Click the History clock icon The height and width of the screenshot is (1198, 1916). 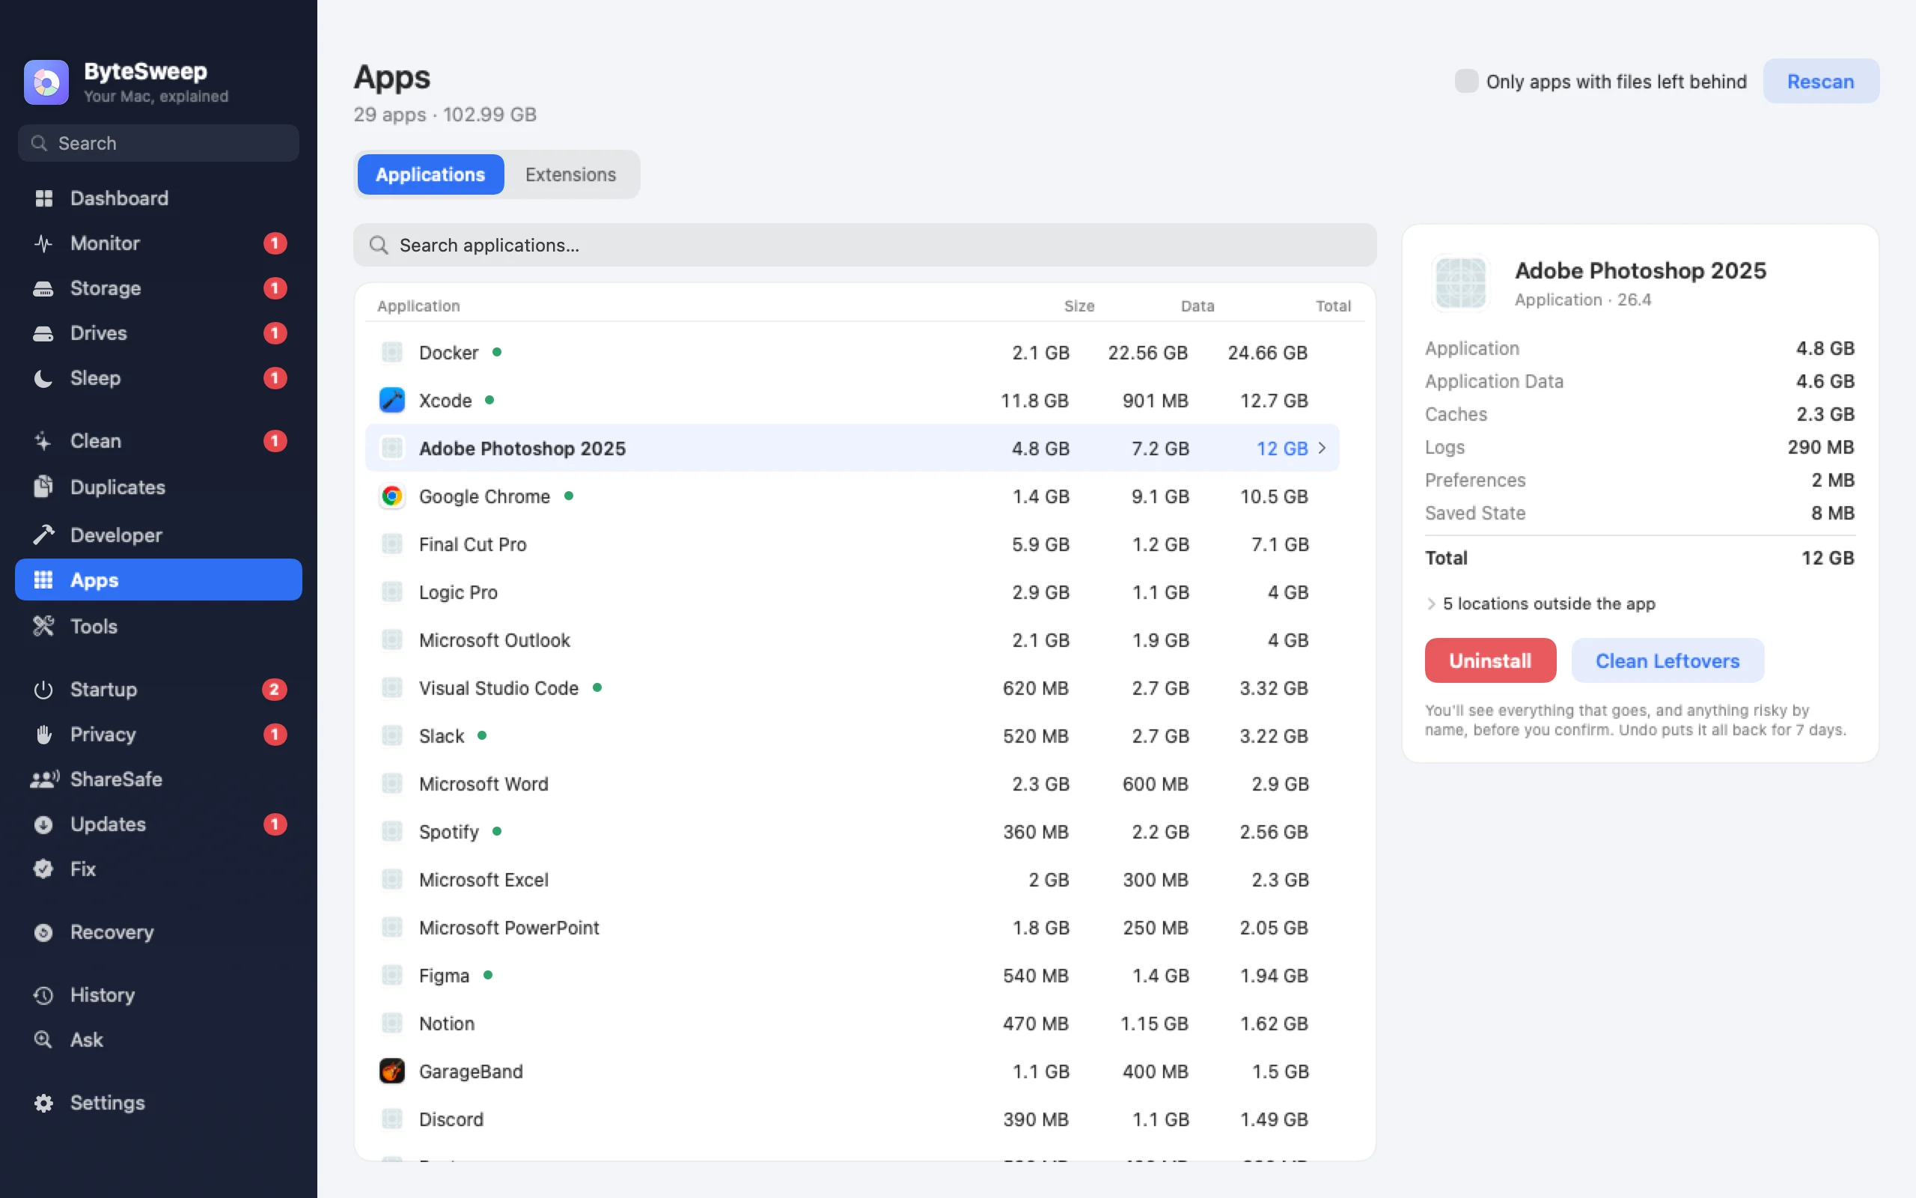(x=43, y=995)
